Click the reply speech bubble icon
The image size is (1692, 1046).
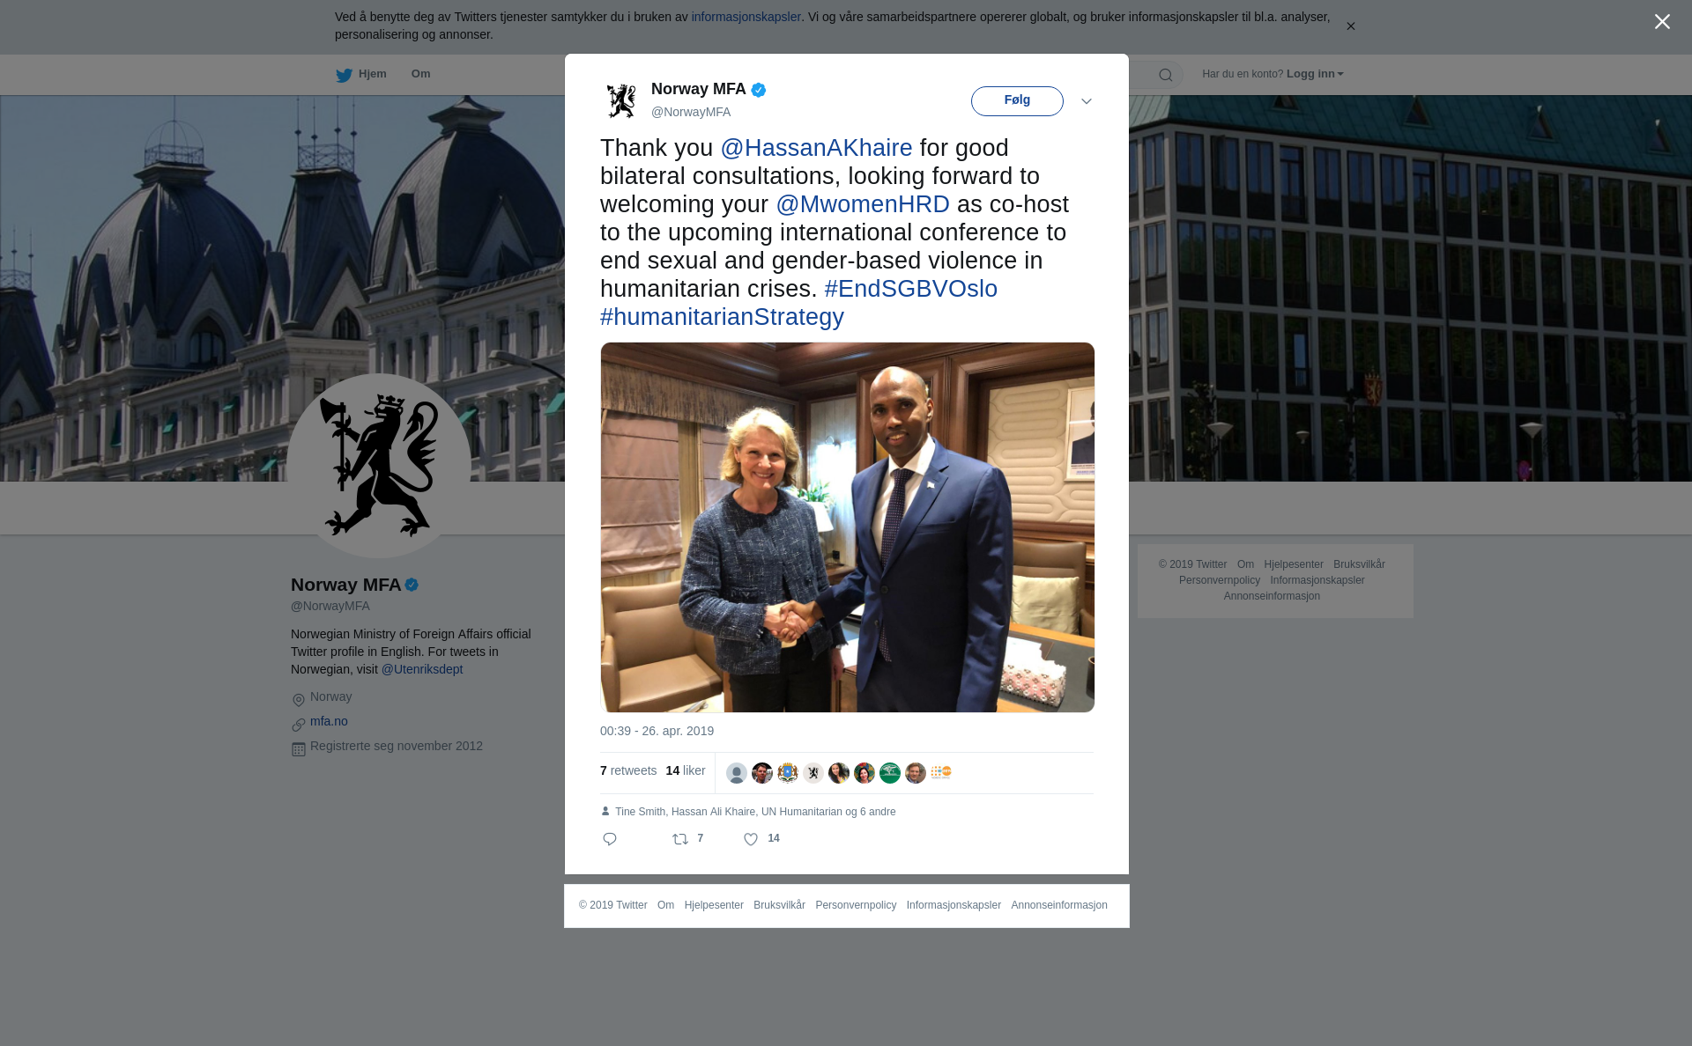click(x=610, y=839)
